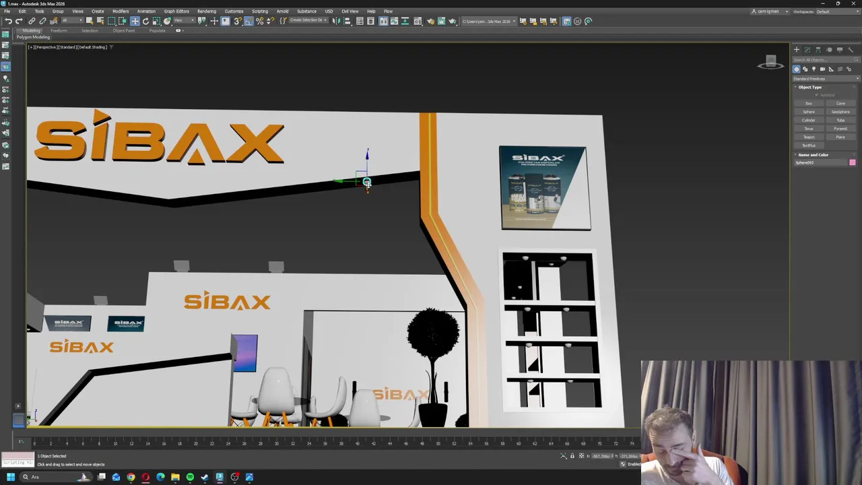Open the Create tab plus icon

point(797,50)
